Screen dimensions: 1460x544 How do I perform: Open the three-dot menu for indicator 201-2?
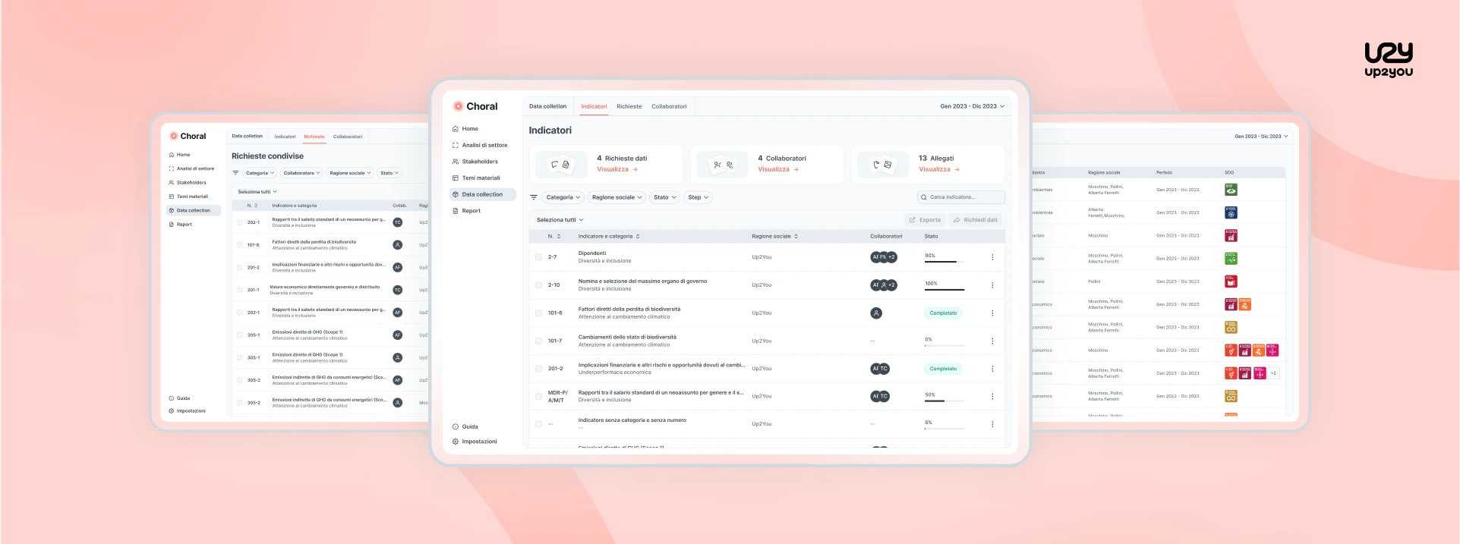[x=992, y=369]
